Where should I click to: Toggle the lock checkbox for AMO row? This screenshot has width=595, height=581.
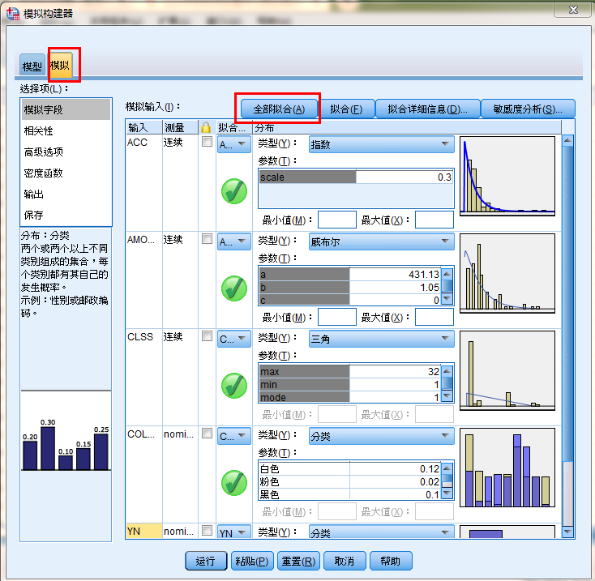(207, 238)
